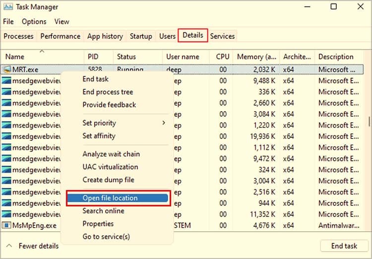Select Set affinity menu entry
This screenshot has height=259, width=372.
click(x=99, y=136)
